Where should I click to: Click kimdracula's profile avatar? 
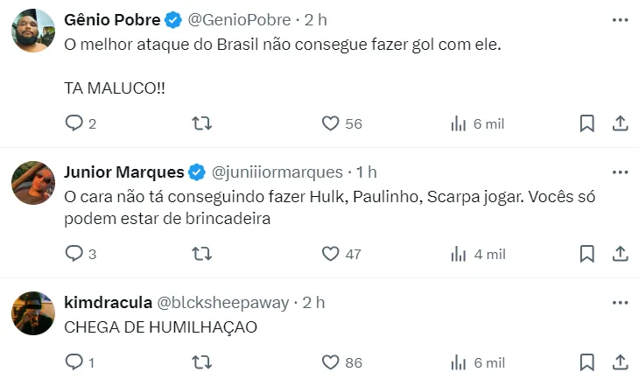[x=33, y=312]
